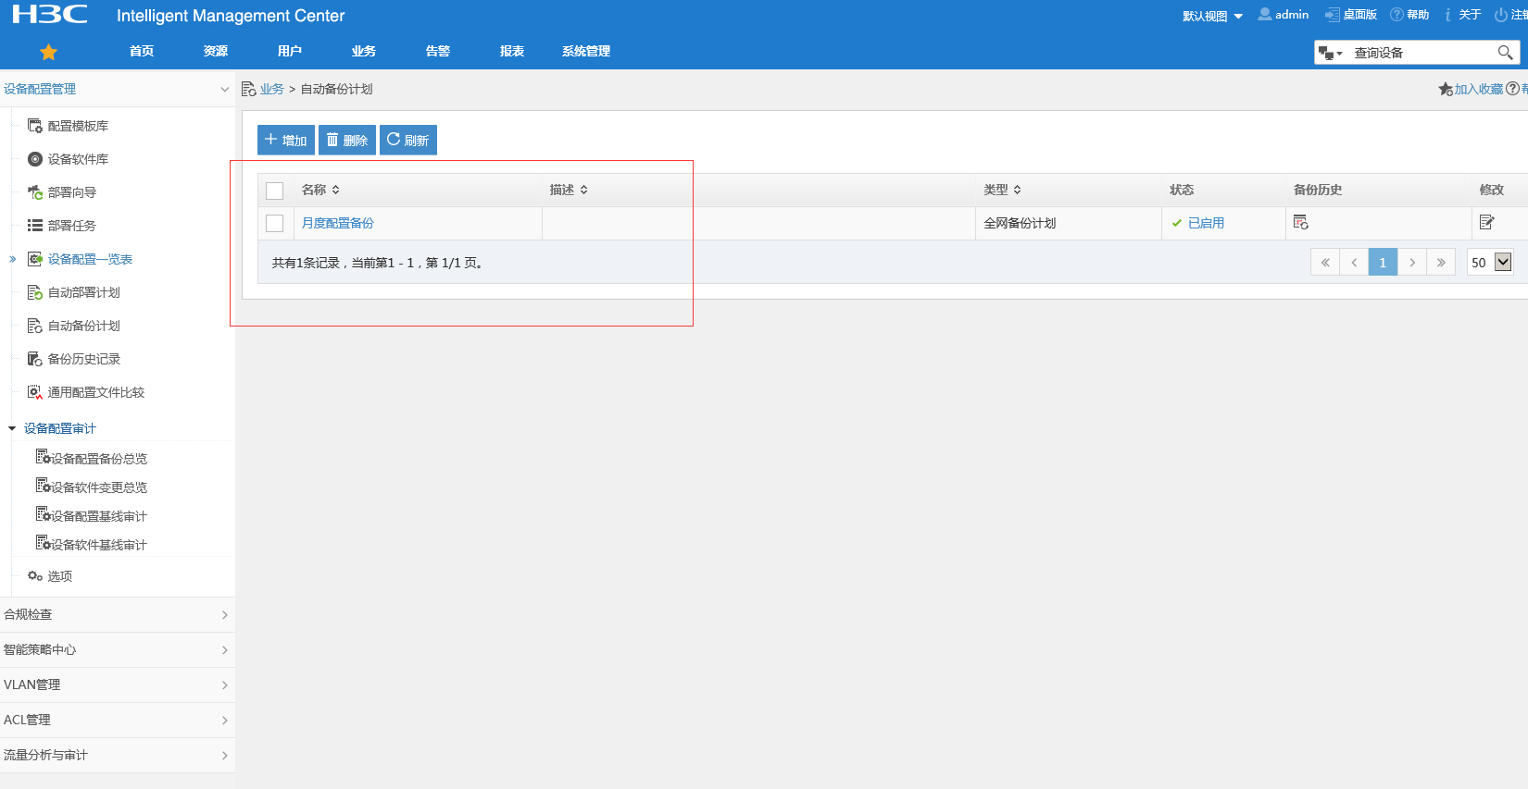Image resolution: width=1528 pixels, height=789 pixels.
Task: Expand the 流量分析与审计 section
Action: pyautogui.click(x=117, y=756)
